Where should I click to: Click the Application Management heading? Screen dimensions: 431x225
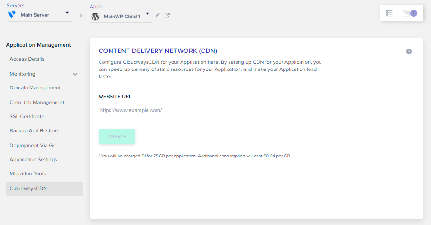(x=38, y=45)
